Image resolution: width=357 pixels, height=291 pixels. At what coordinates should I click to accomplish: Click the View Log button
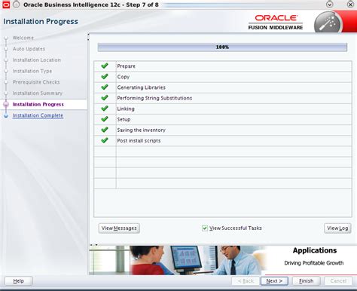click(x=337, y=228)
